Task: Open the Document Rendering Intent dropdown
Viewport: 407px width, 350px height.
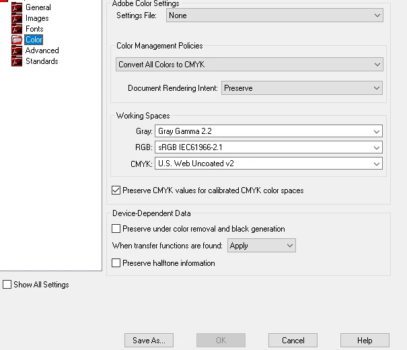Action: click(x=302, y=88)
